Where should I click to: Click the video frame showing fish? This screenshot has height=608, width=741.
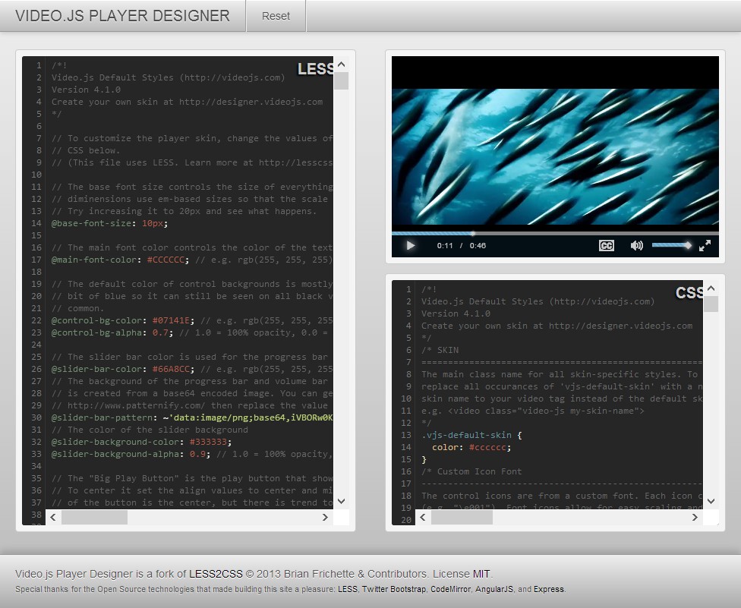pyautogui.click(x=555, y=157)
